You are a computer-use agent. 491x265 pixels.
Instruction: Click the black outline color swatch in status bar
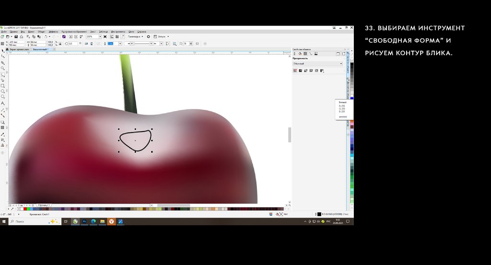click(x=319, y=214)
